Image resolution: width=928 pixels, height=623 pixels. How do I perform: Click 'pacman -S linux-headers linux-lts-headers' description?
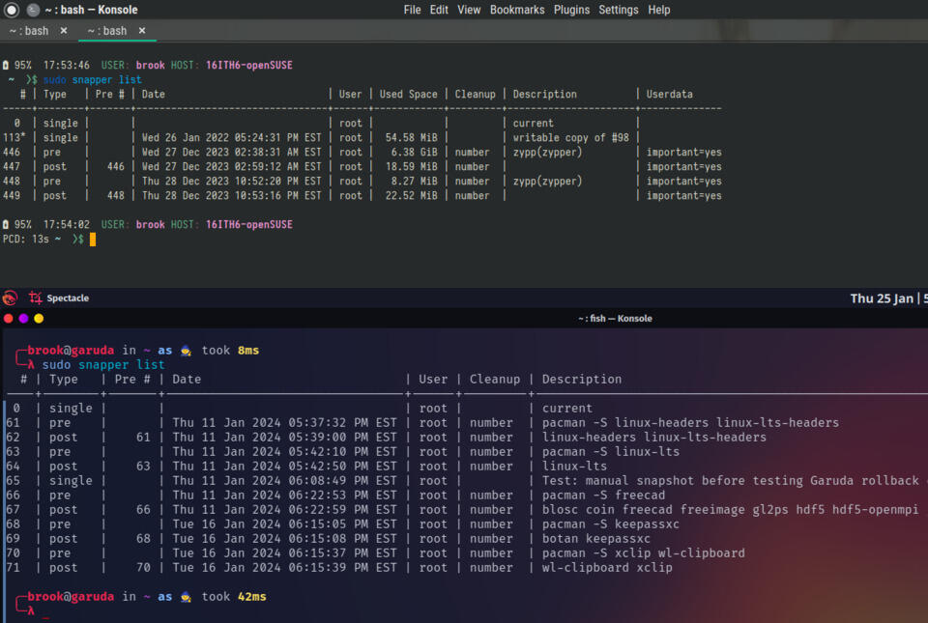click(x=690, y=423)
